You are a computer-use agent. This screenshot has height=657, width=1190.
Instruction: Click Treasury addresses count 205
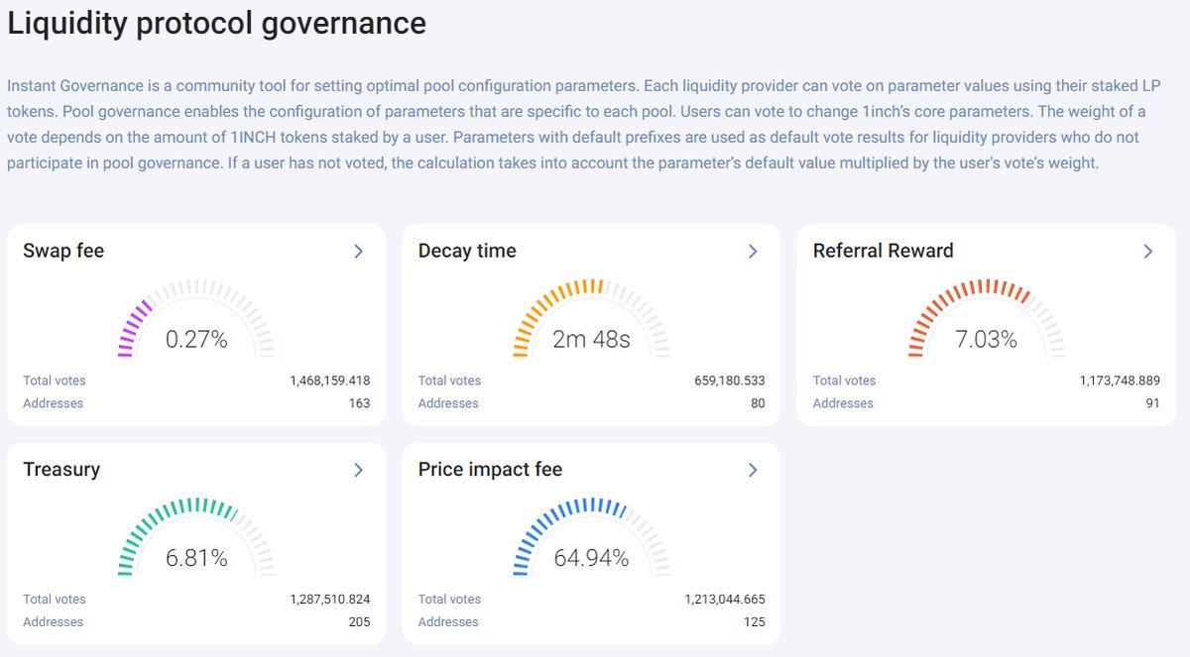359,621
